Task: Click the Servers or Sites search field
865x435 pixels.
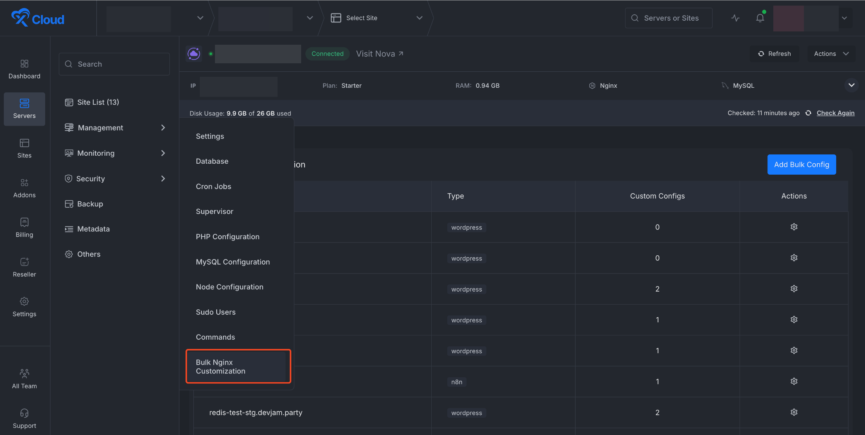Action: click(668, 18)
